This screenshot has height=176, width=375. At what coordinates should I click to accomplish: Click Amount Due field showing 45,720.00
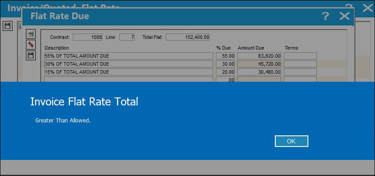[259, 64]
